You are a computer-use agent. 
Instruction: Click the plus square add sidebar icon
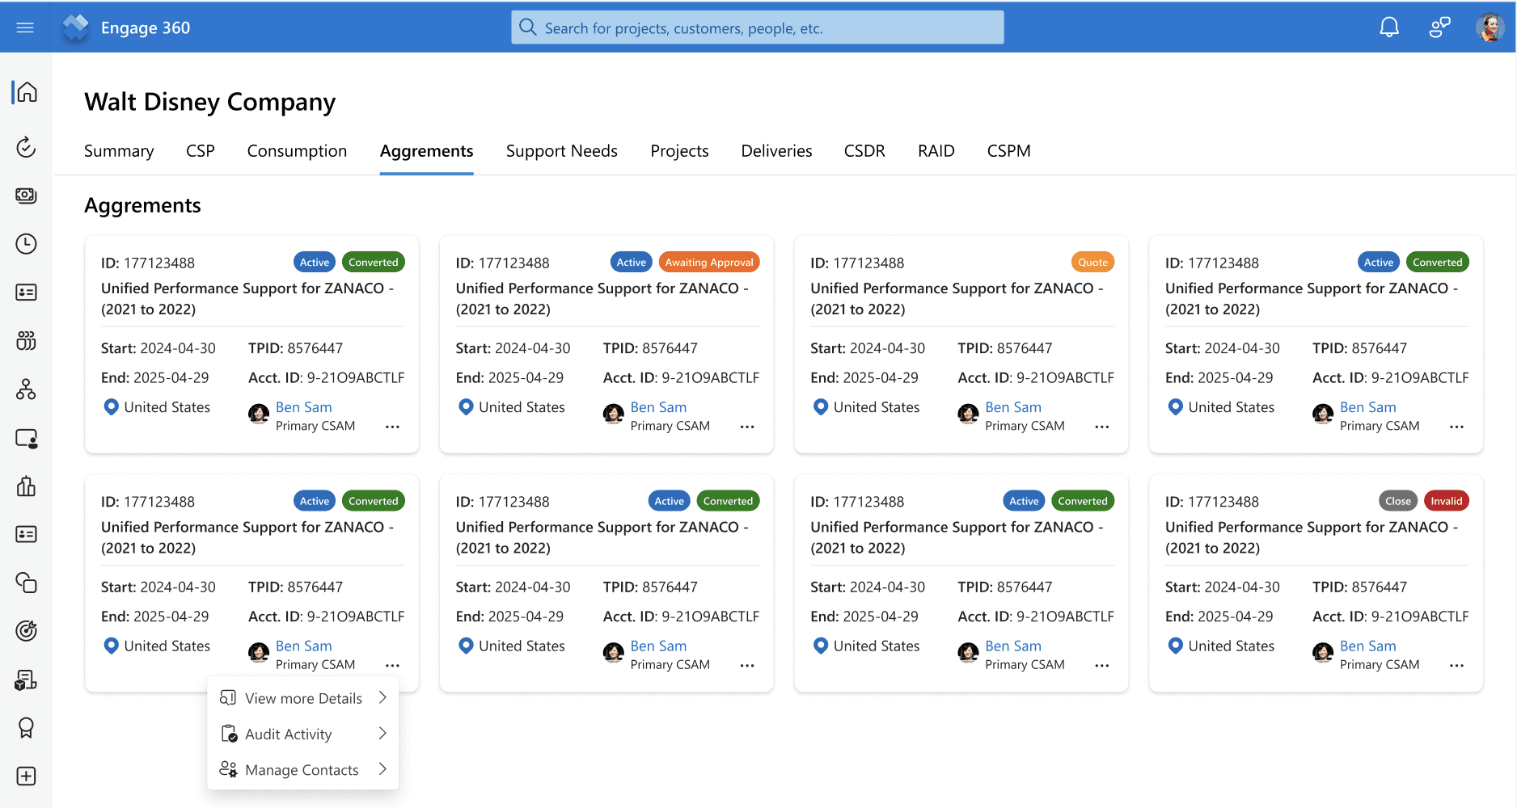coord(26,776)
